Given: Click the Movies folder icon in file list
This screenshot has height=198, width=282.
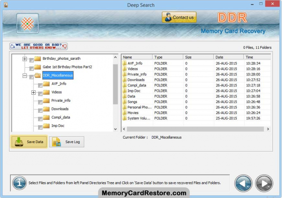Looking at the screenshot, I should point(124,113).
